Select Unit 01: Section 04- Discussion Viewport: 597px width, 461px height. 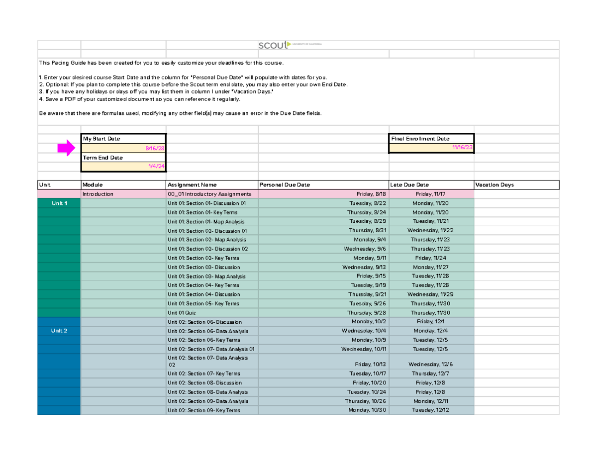pos(212,294)
